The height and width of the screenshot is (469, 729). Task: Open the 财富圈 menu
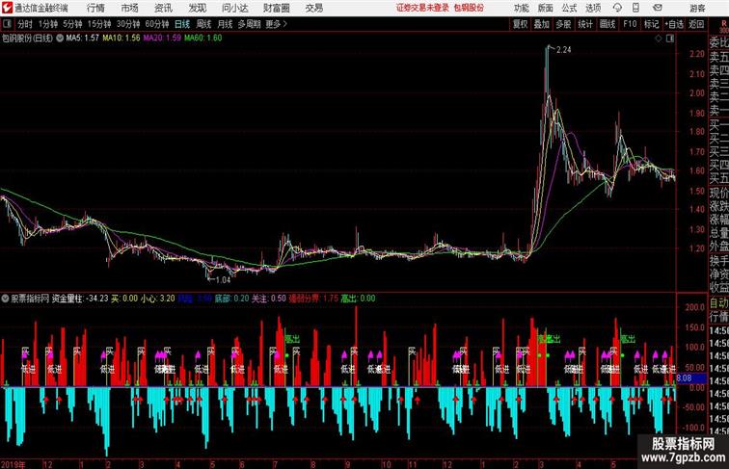coord(276,8)
